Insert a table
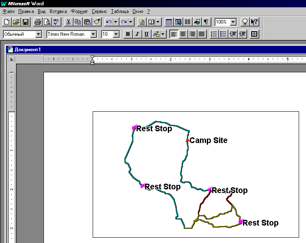Screen dimensions: 306x243 click(x=169, y=22)
